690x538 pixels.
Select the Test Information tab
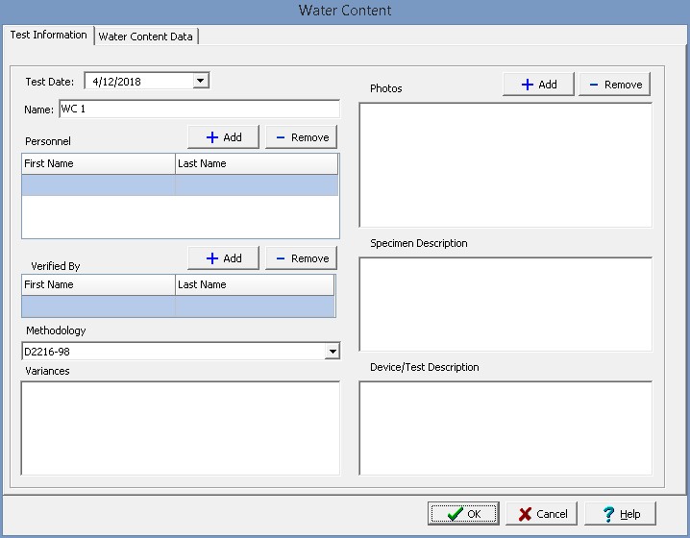point(48,36)
